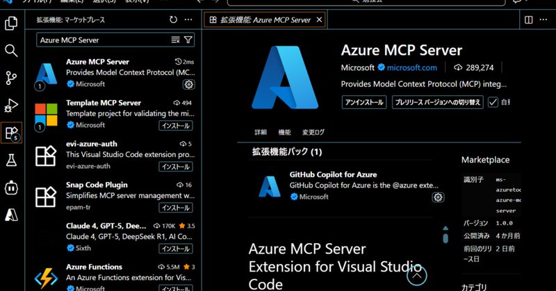Click the detail page scrollbar thumb

[445, 238]
